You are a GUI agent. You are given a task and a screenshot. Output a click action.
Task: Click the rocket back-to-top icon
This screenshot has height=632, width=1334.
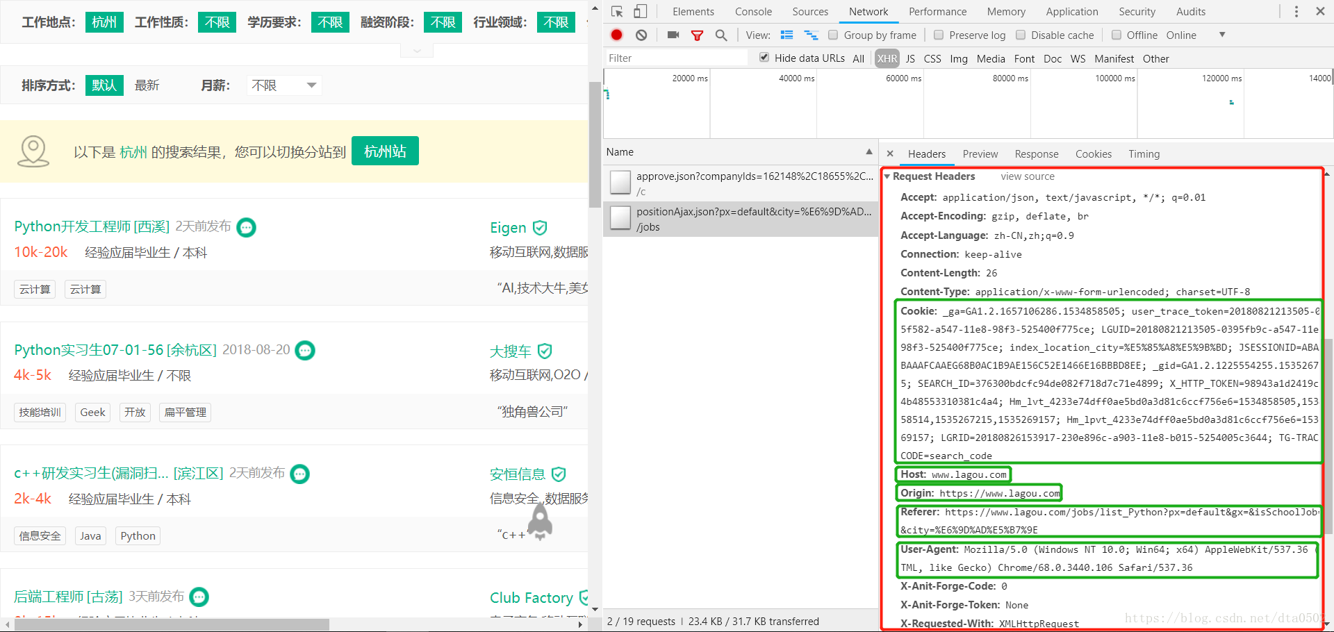pos(540,522)
